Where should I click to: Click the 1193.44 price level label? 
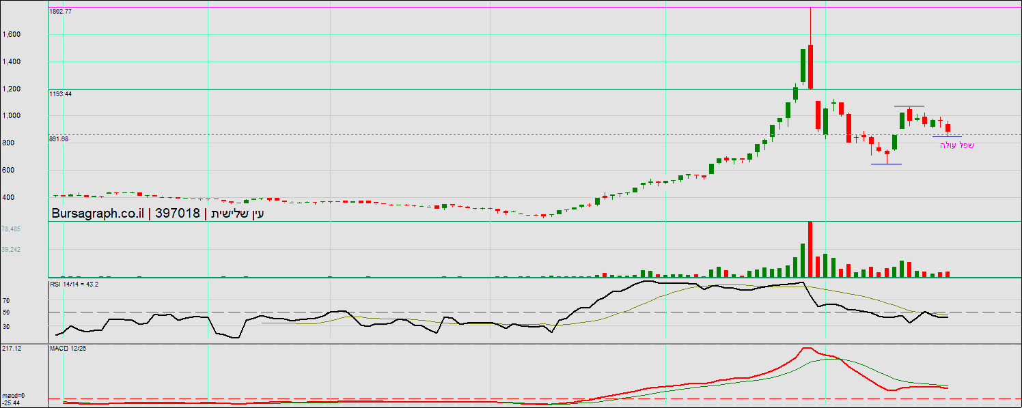[x=60, y=93]
